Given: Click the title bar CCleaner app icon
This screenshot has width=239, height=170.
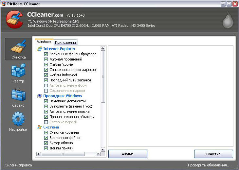Looking at the screenshot, I should (x=4, y=4).
